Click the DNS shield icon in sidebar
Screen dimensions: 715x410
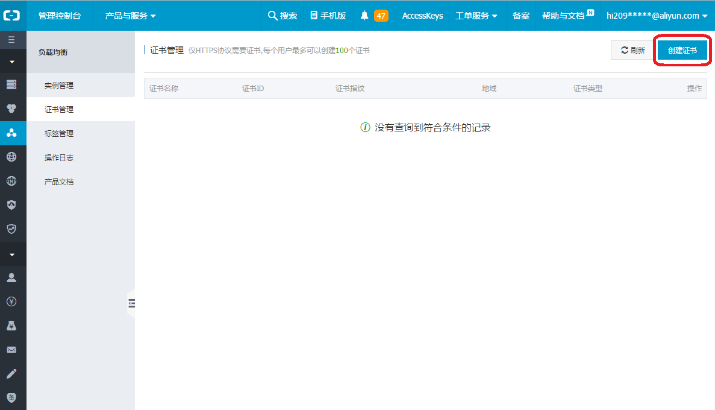(13, 181)
